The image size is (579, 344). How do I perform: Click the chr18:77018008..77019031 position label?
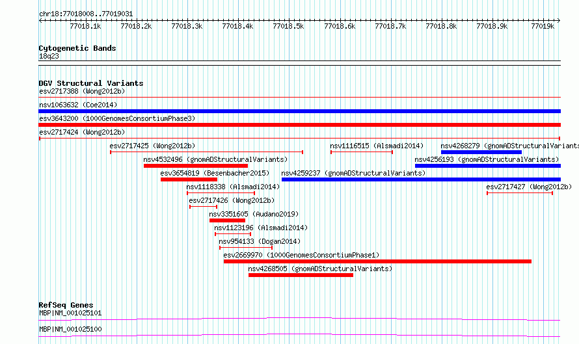[x=86, y=14]
